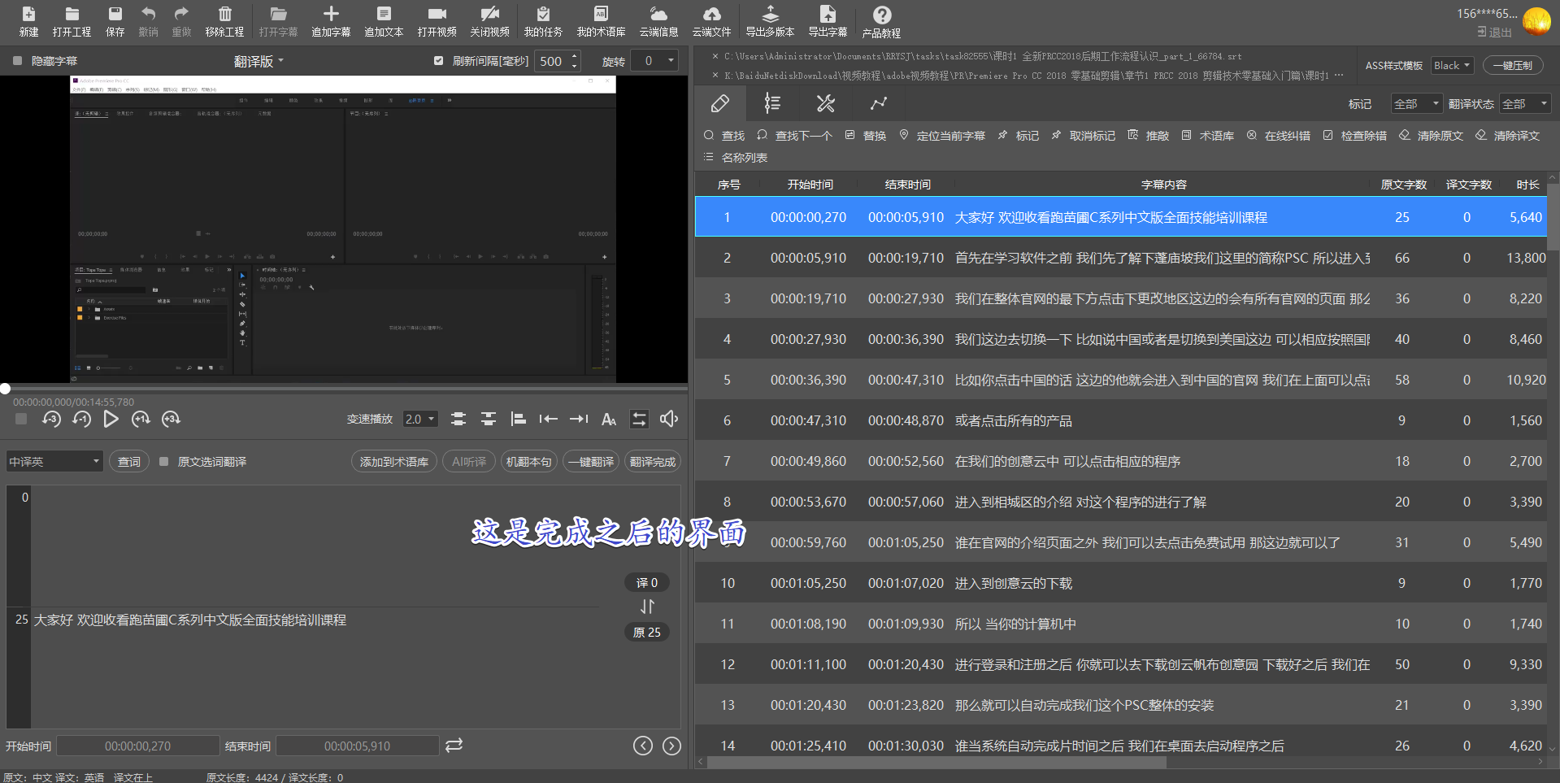1560x783 pixels.
Task: Click the font size Aa icon
Action: coord(609,419)
